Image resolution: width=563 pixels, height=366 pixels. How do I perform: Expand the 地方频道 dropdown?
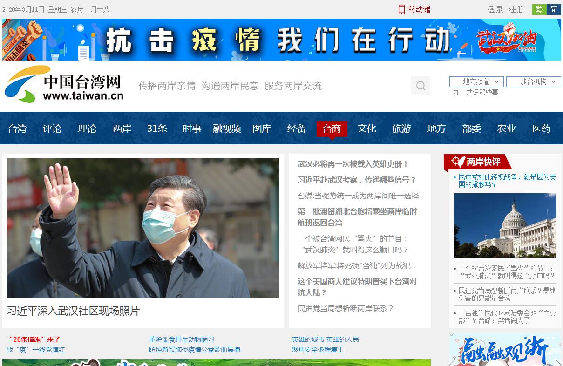click(476, 81)
